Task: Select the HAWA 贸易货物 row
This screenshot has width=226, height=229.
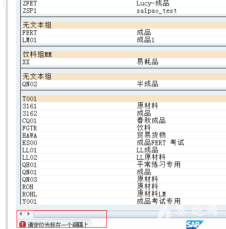Action: (124, 135)
